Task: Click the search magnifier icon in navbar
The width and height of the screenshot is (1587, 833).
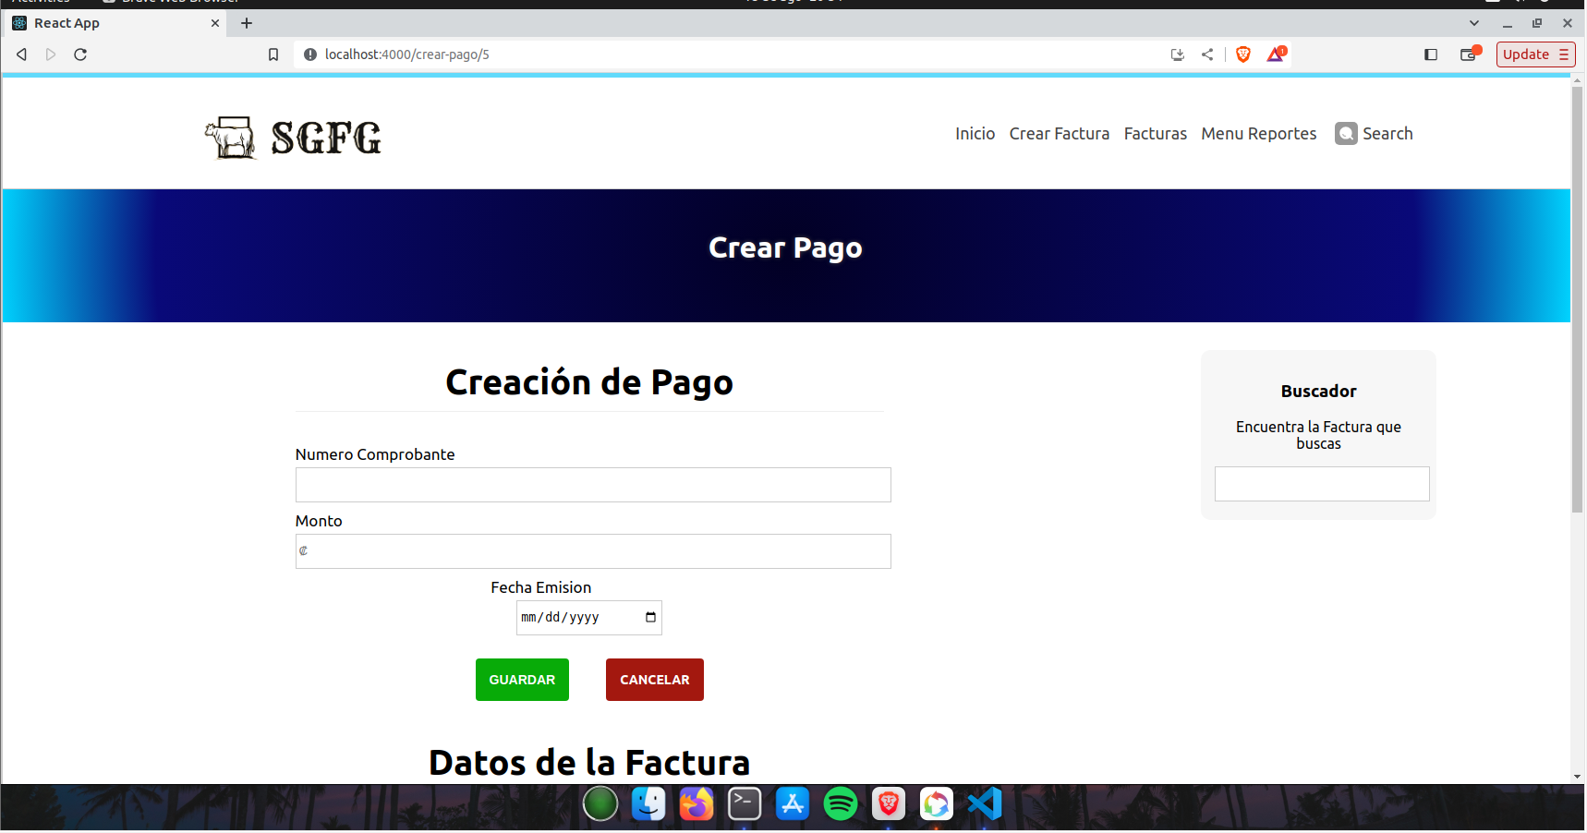Action: click(1347, 134)
